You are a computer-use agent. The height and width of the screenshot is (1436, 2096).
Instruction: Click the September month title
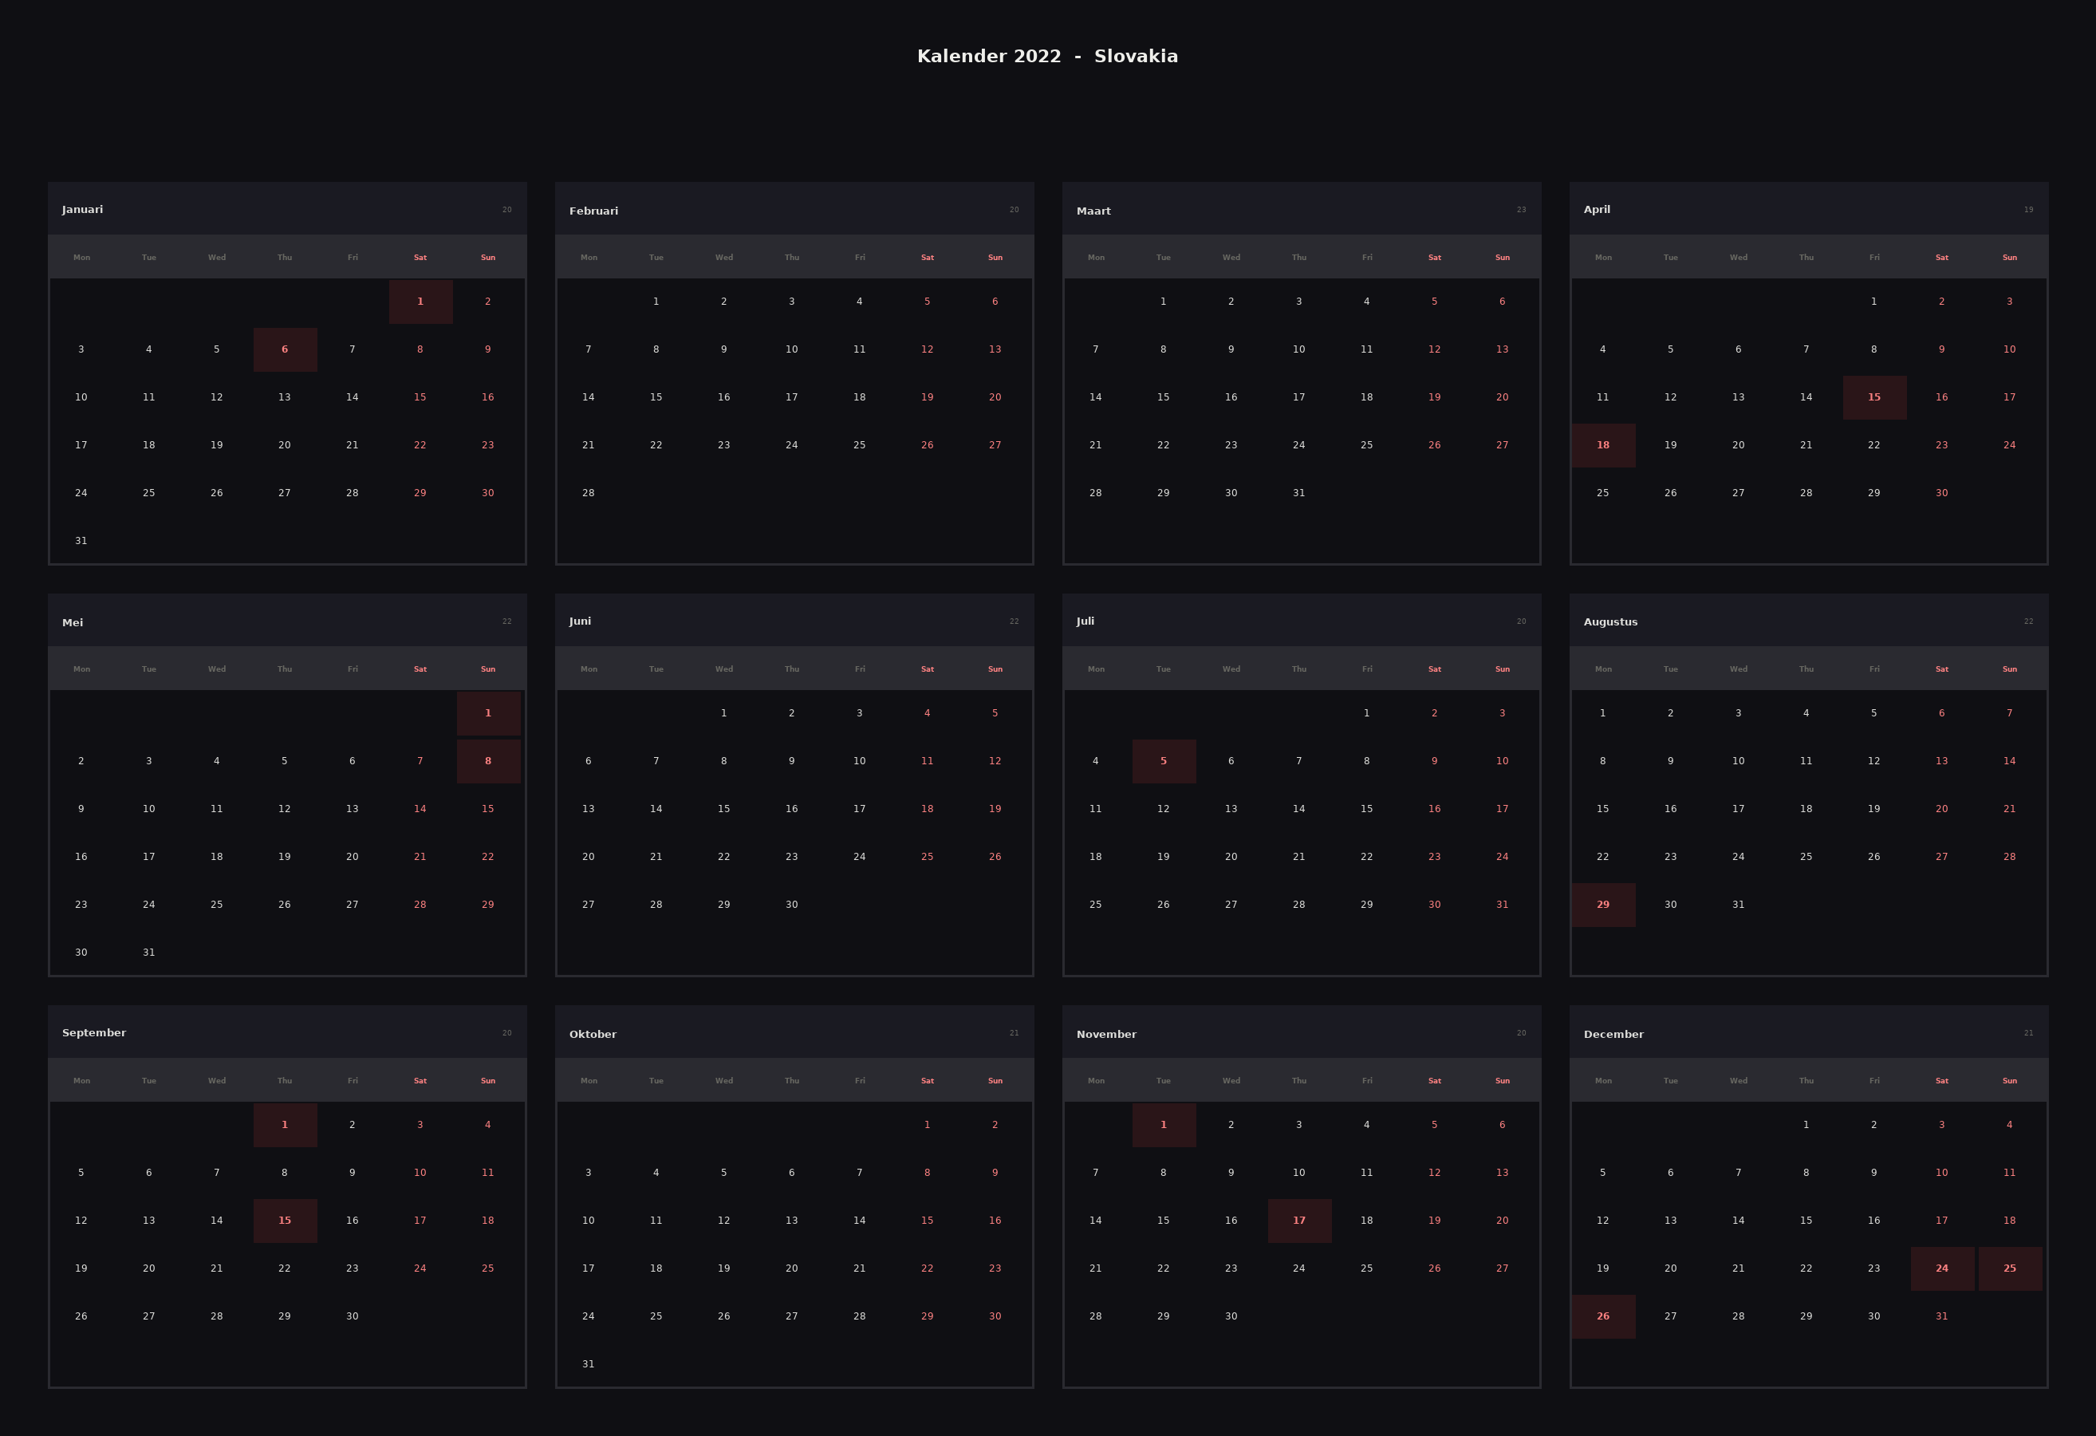(94, 1033)
